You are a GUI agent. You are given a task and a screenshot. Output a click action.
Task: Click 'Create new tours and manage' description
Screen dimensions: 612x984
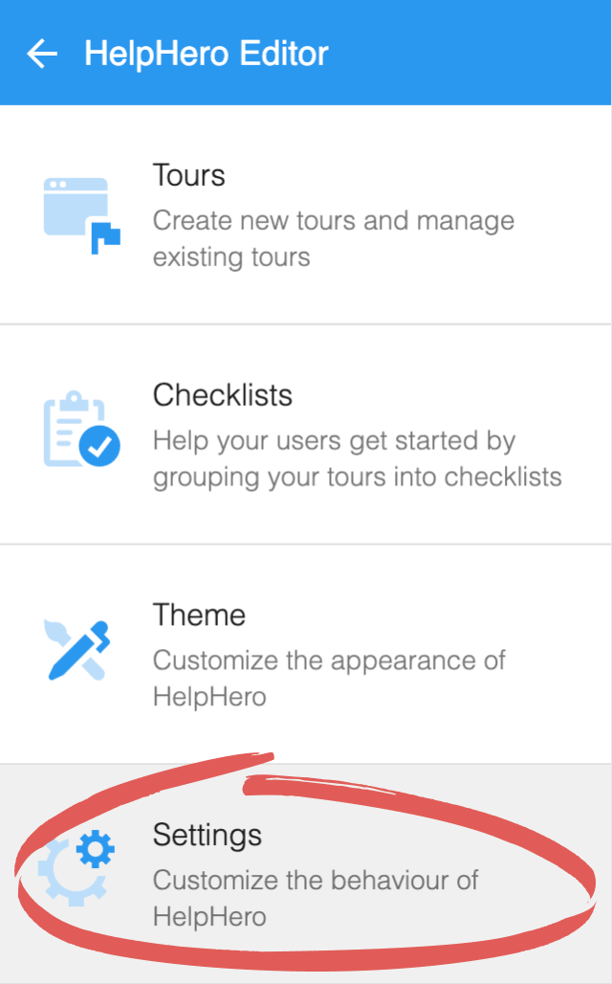(x=334, y=221)
